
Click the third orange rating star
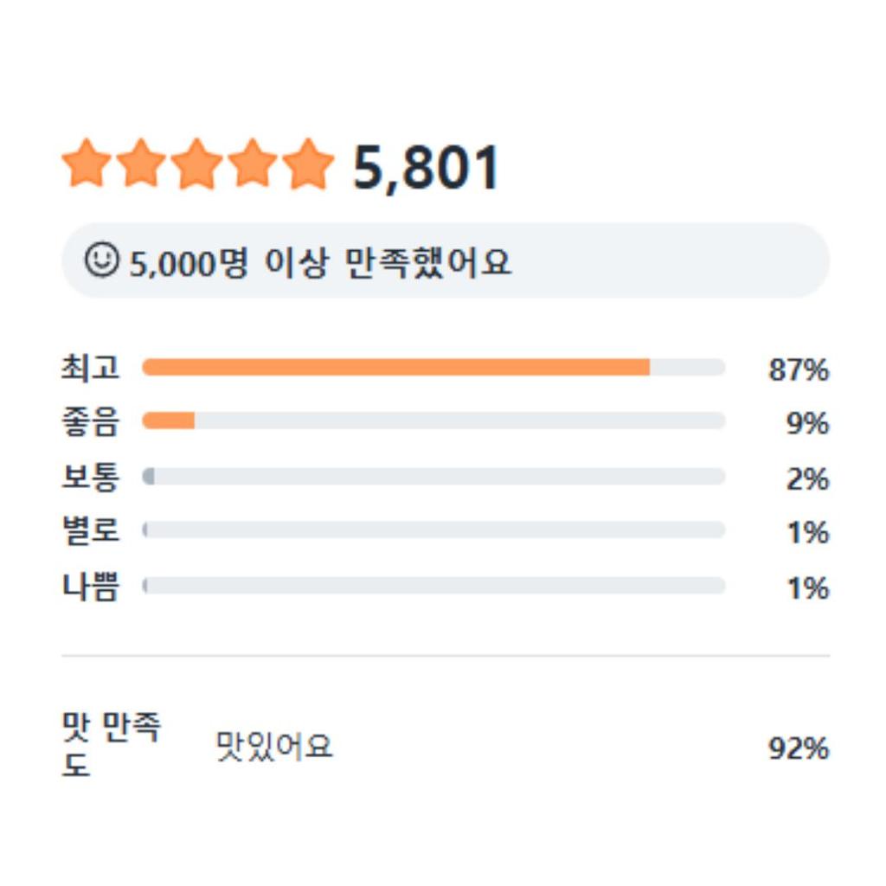coord(197,164)
